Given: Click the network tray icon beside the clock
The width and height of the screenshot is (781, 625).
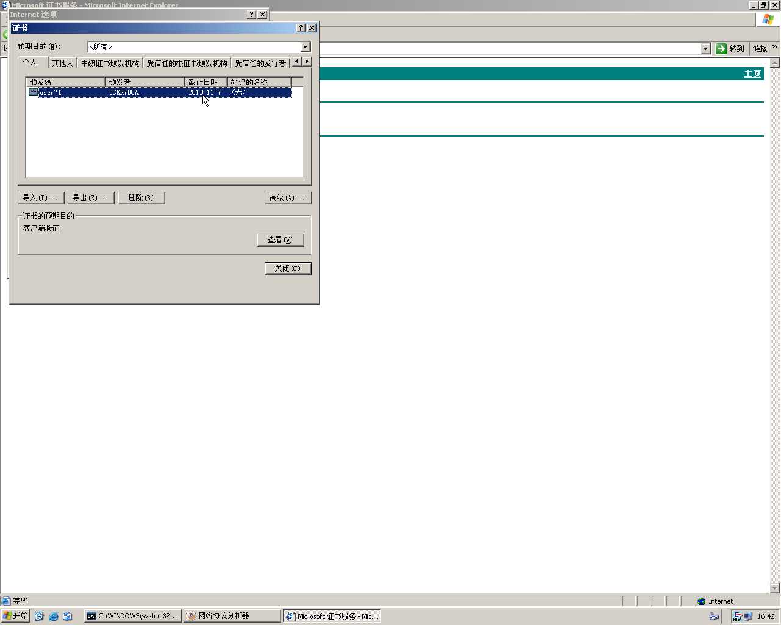Looking at the screenshot, I should coord(747,616).
